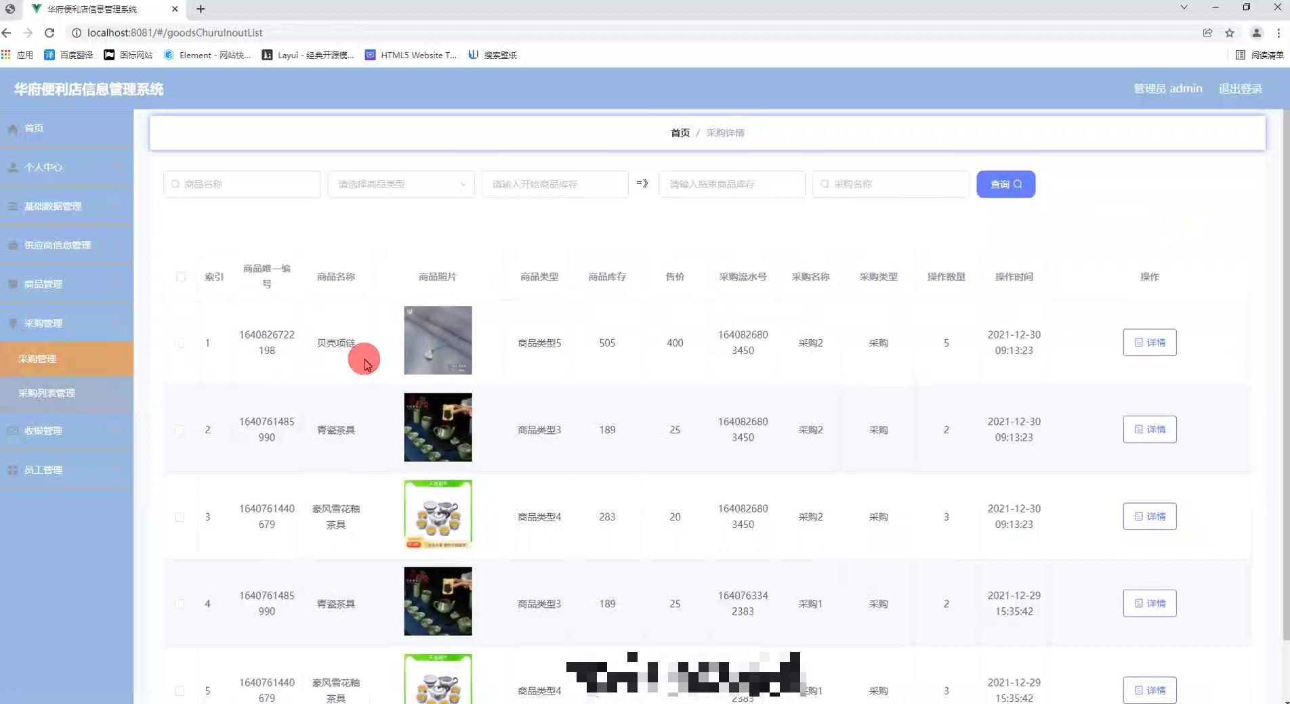Click the 员工管理 grid icon

[x=12, y=470]
